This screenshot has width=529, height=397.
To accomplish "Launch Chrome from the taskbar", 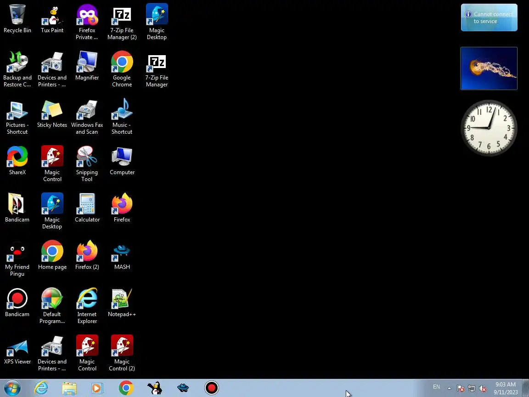I will [x=126, y=388].
